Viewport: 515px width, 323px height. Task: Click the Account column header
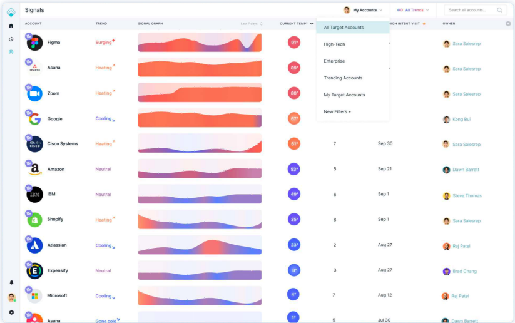point(33,24)
